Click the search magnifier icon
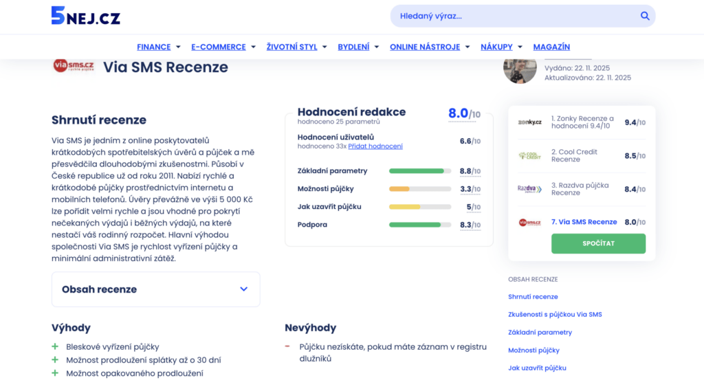This screenshot has height=380, width=704. click(x=644, y=16)
